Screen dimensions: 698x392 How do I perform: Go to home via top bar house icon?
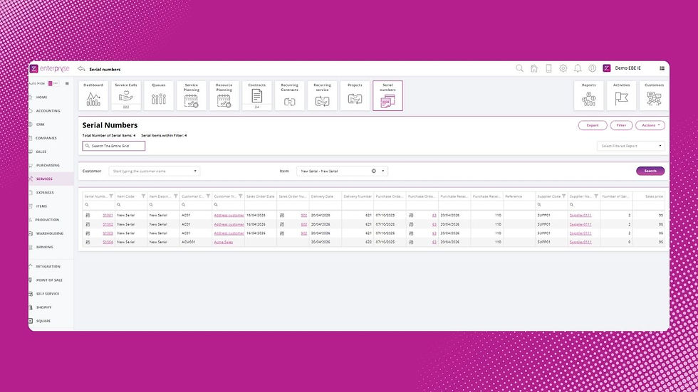pos(534,68)
